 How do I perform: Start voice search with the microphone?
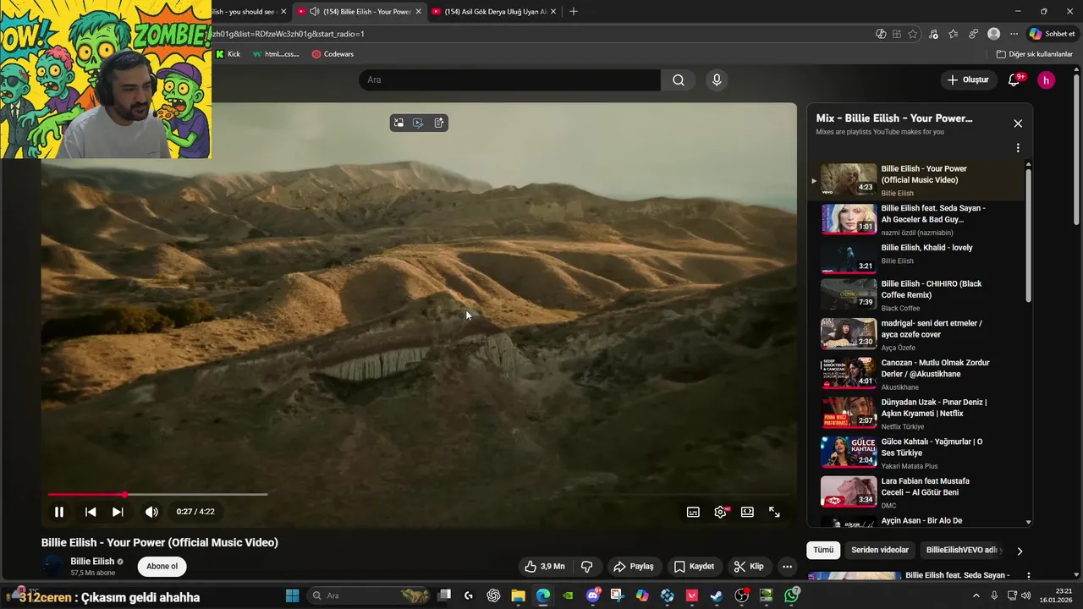(x=717, y=80)
